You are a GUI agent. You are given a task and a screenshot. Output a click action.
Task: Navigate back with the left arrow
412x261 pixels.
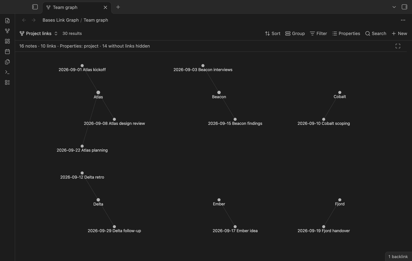[24, 20]
